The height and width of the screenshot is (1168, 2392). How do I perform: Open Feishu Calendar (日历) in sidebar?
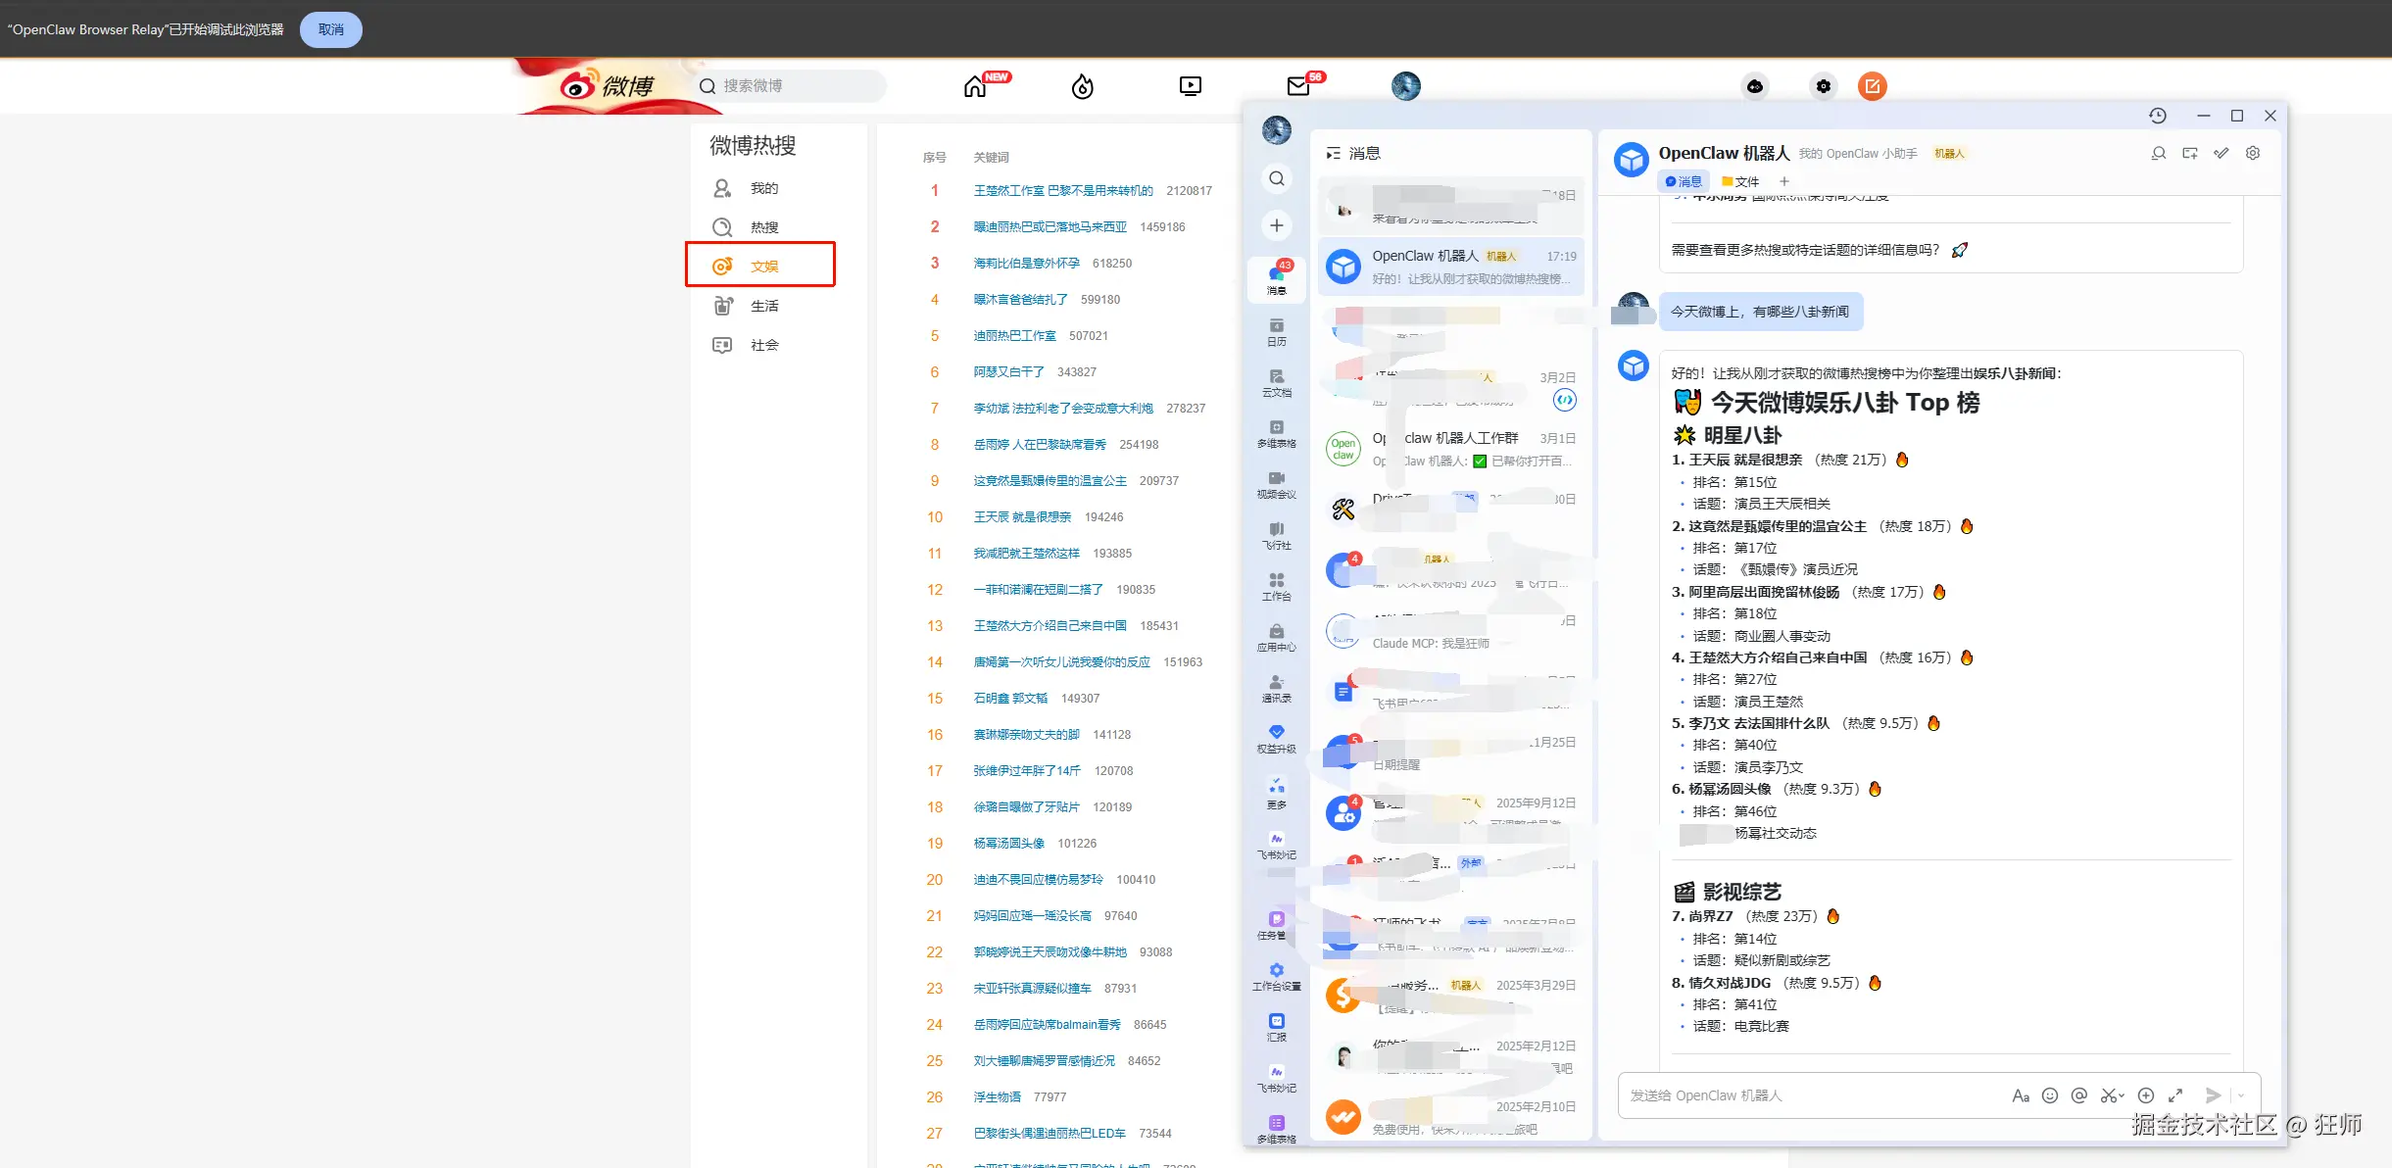pyautogui.click(x=1276, y=331)
